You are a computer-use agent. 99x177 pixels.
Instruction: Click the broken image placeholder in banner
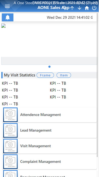(x=3, y=26)
